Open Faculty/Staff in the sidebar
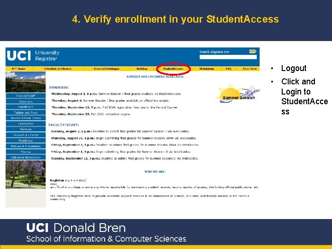Image resolution: width=332 pixels, height=249 pixels. coord(26,96)
